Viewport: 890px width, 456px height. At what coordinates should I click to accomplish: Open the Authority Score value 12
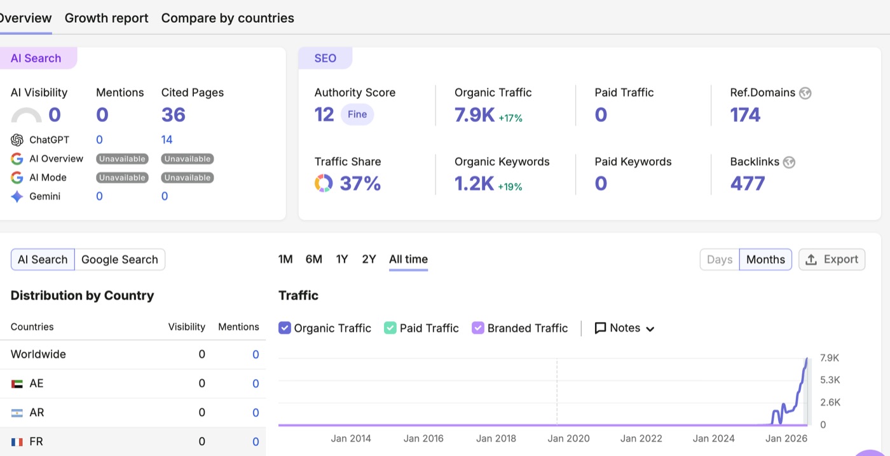click(x=324, y=115)
